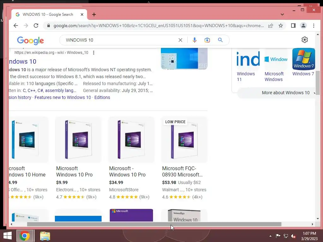Open network status tray icon

tap(286, 236)
